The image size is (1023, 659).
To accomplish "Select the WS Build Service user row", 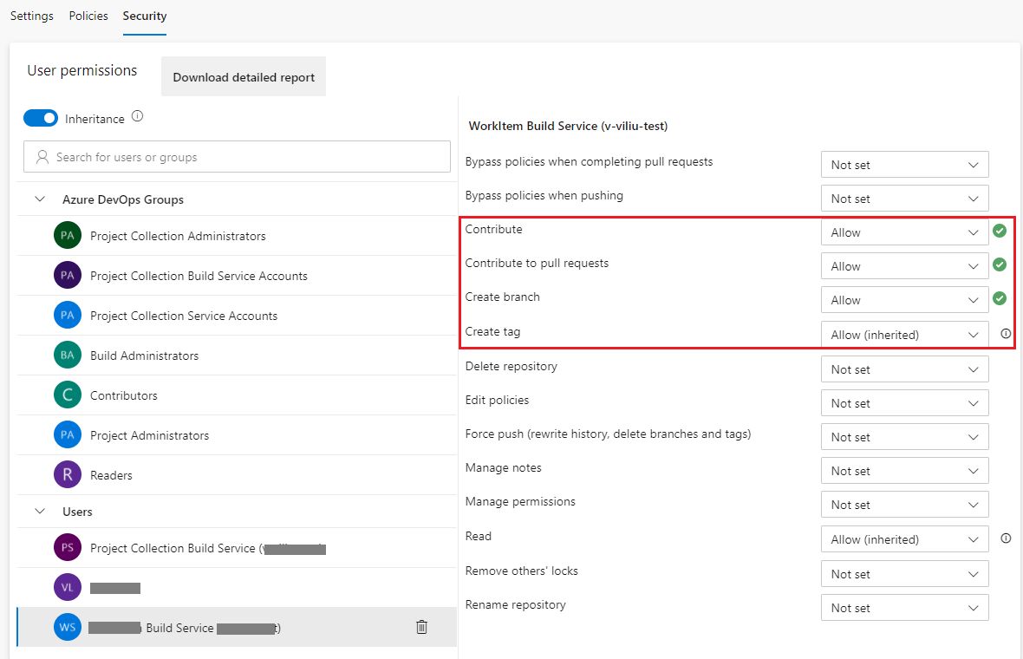I will (x=237, y=627).
